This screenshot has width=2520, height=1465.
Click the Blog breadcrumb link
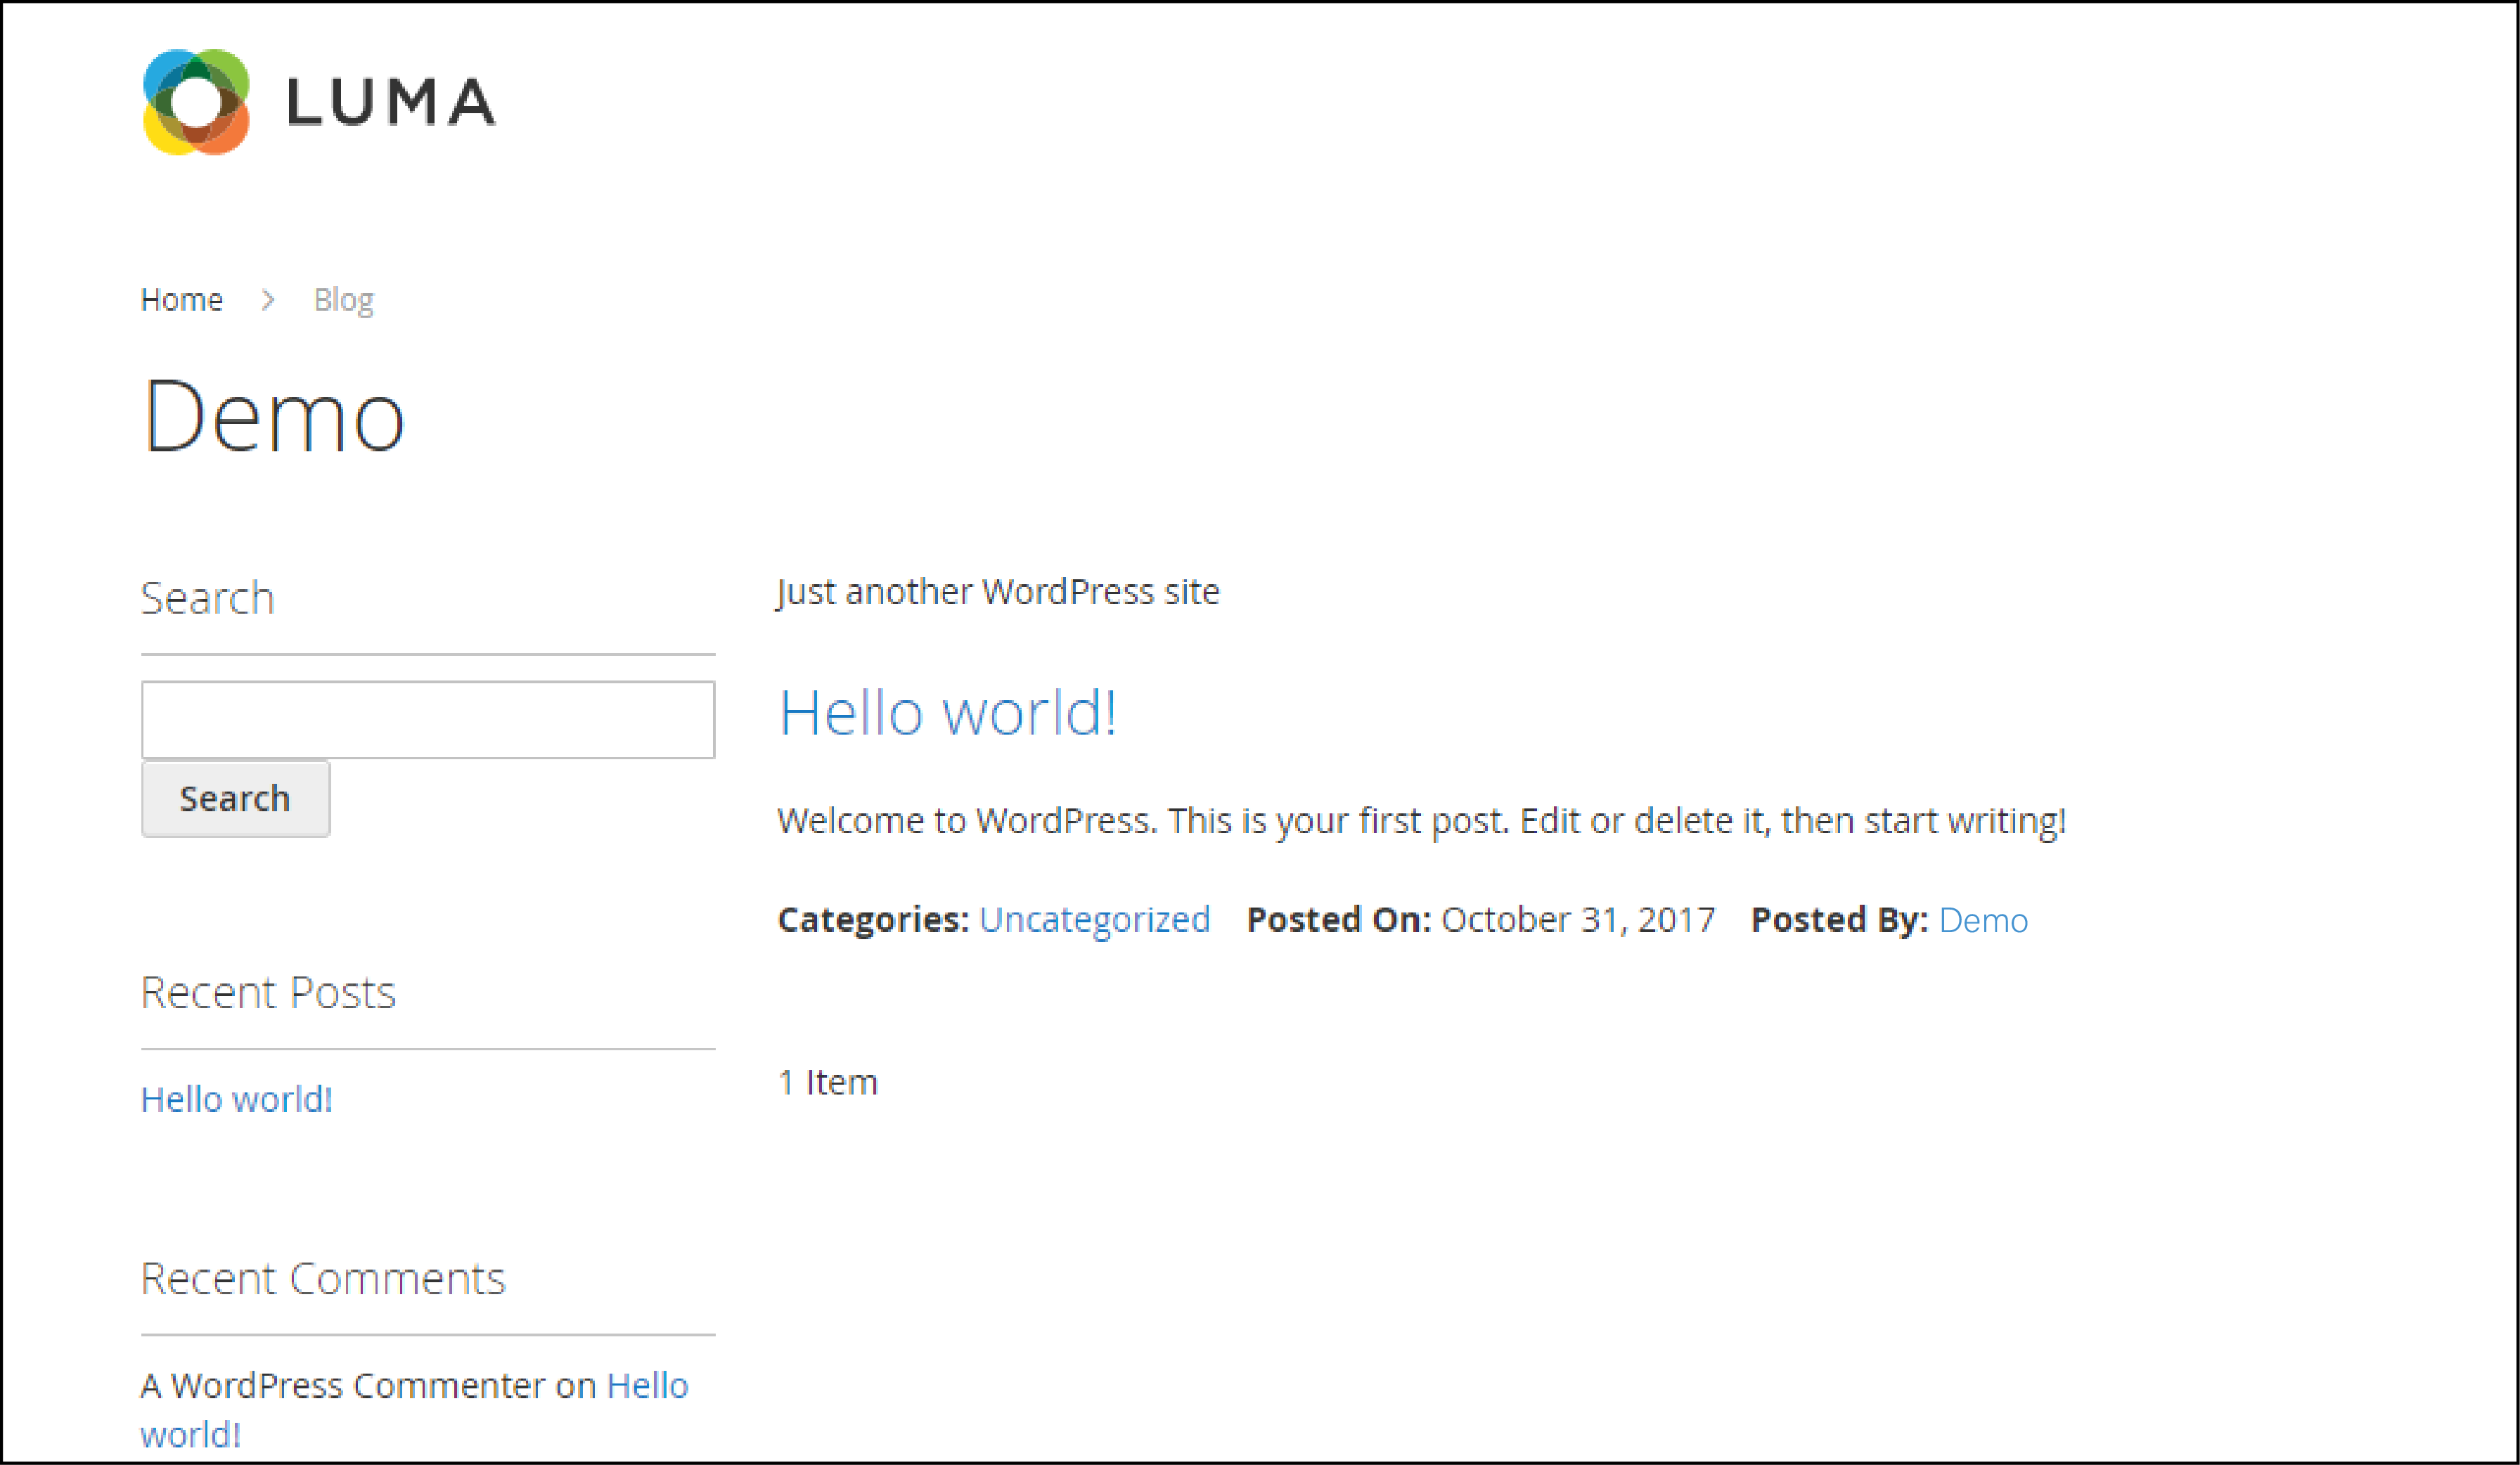[x=344, y=297]
